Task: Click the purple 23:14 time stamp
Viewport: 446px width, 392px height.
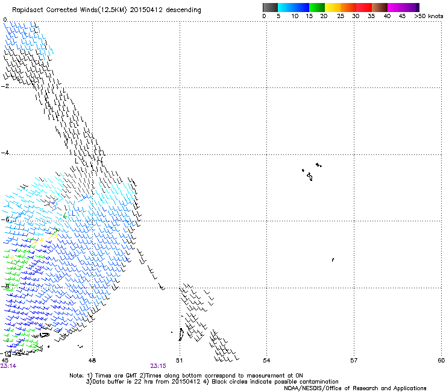Action: (x=8, y=366)
